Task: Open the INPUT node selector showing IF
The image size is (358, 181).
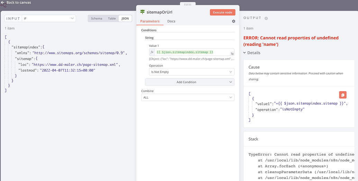Action: pos(49,18)
